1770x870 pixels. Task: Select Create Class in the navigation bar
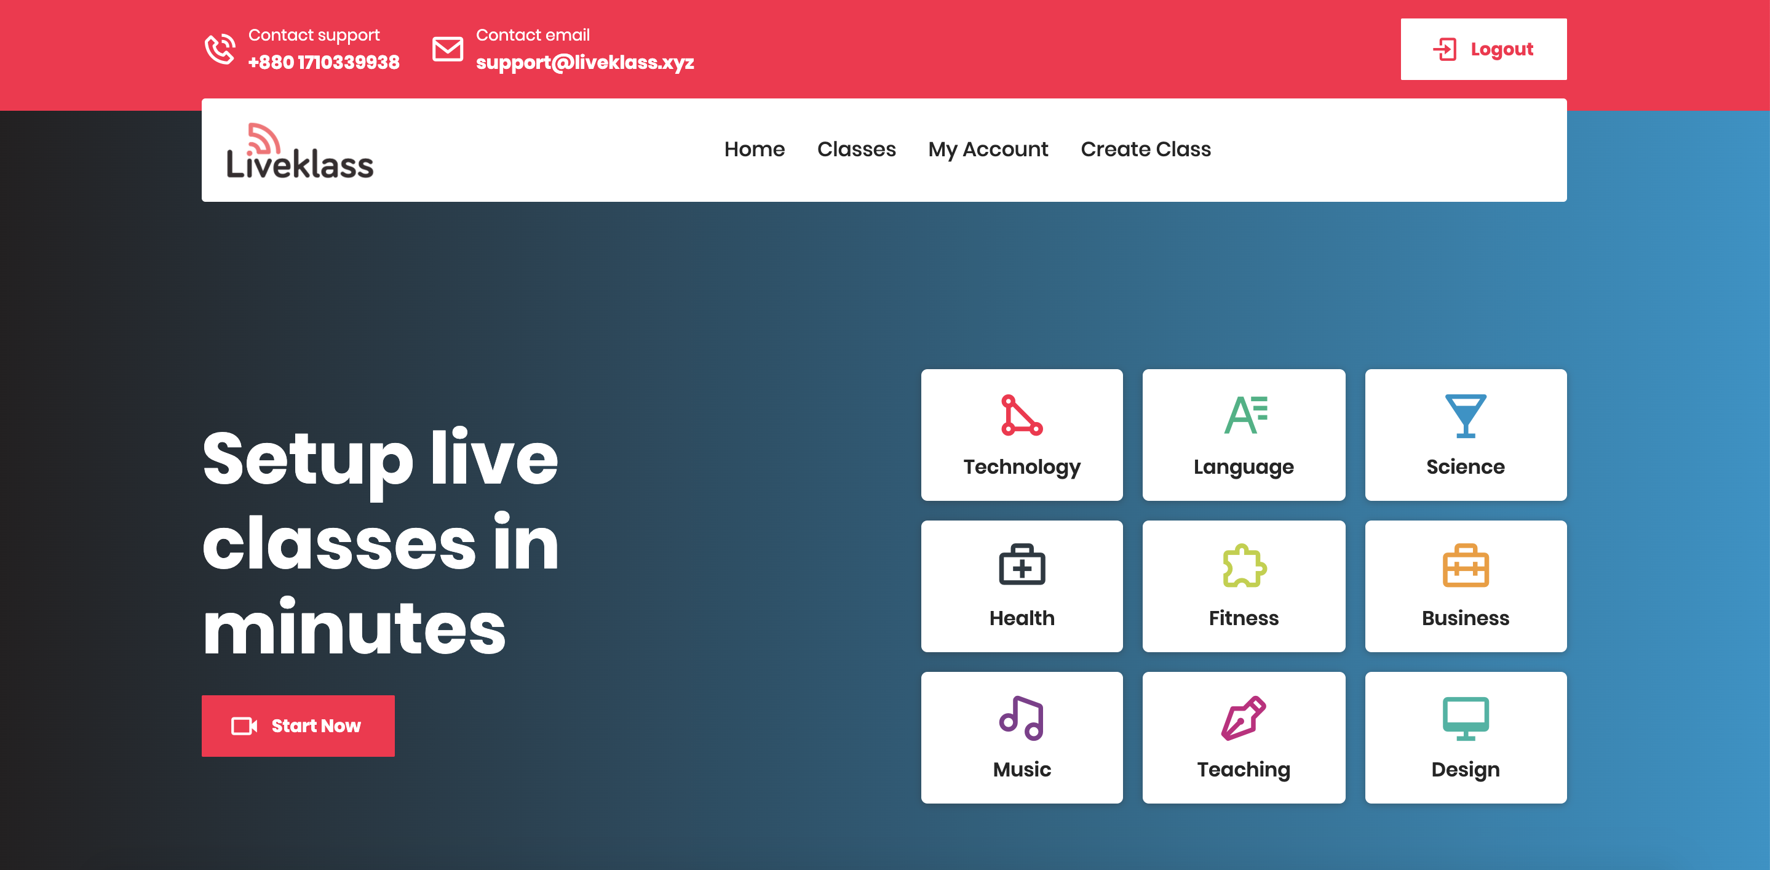(x=1145, y=149)
